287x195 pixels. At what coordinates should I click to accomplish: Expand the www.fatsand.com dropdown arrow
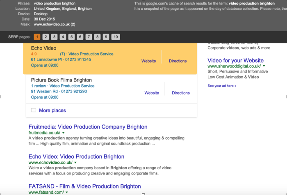tap(67, 192)
